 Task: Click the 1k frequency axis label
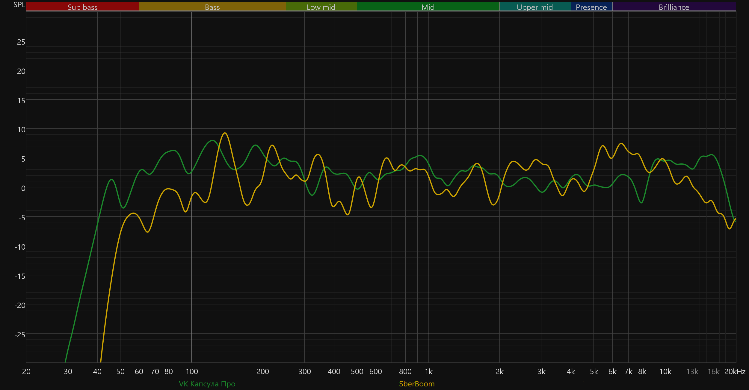[x=428, y=372]
